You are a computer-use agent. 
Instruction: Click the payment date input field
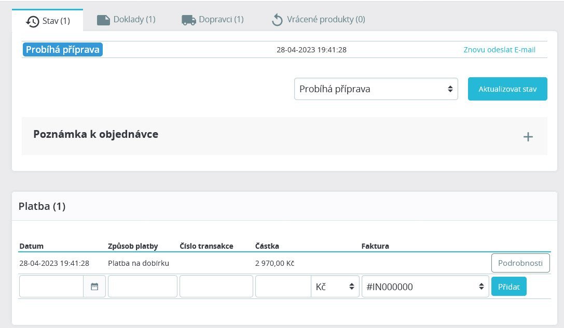(51, 287)
